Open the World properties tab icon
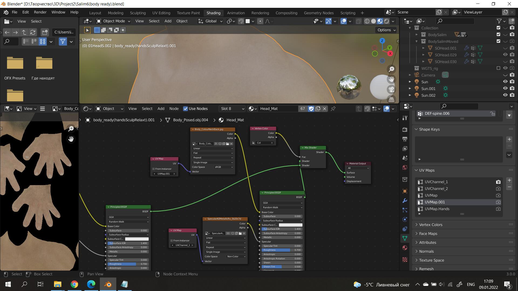Image resolution: width=518 pixels, height=291 pixels. [x=405, y=167]
